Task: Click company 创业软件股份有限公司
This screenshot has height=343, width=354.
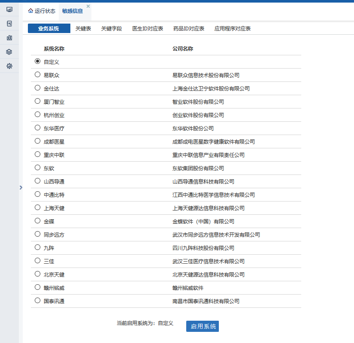Action: (x=198, y=115)
